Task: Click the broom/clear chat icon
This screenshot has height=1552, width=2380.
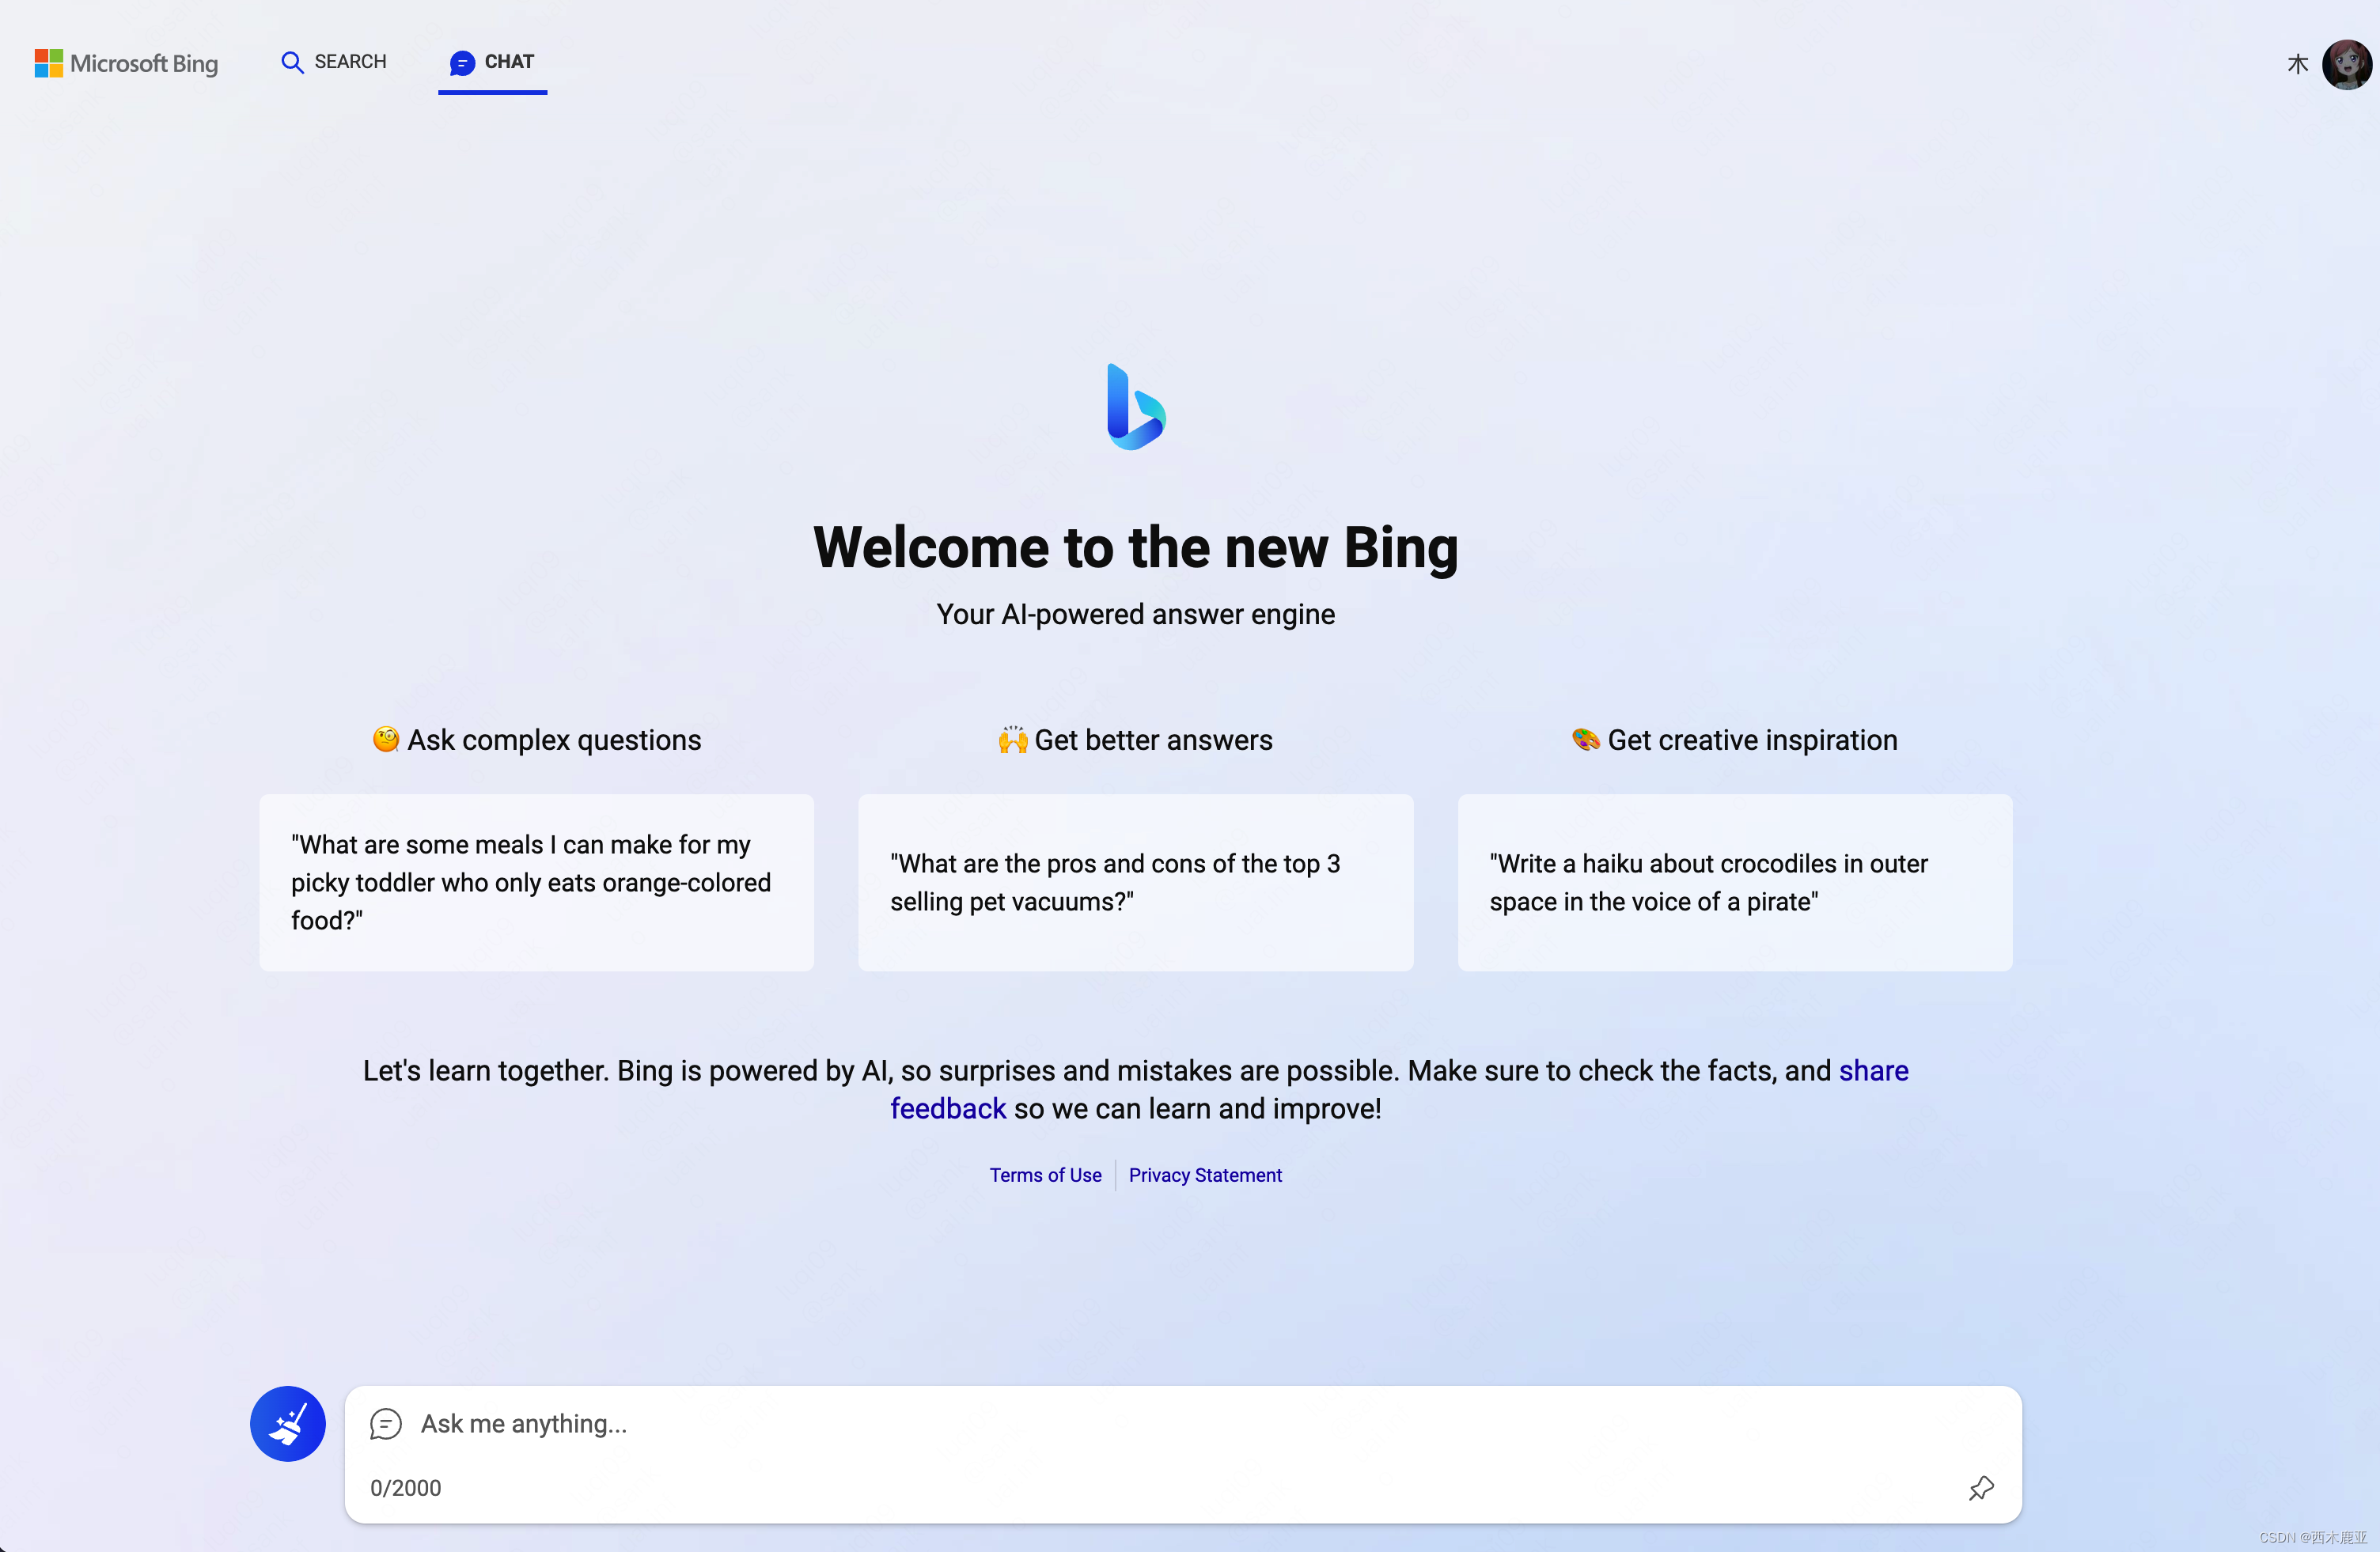Action: (x=286, y=1424)
